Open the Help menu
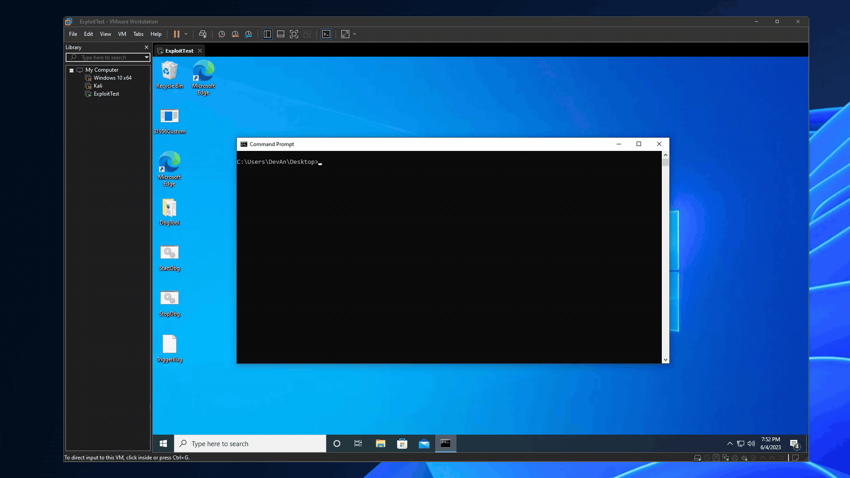 click(156, 34)
